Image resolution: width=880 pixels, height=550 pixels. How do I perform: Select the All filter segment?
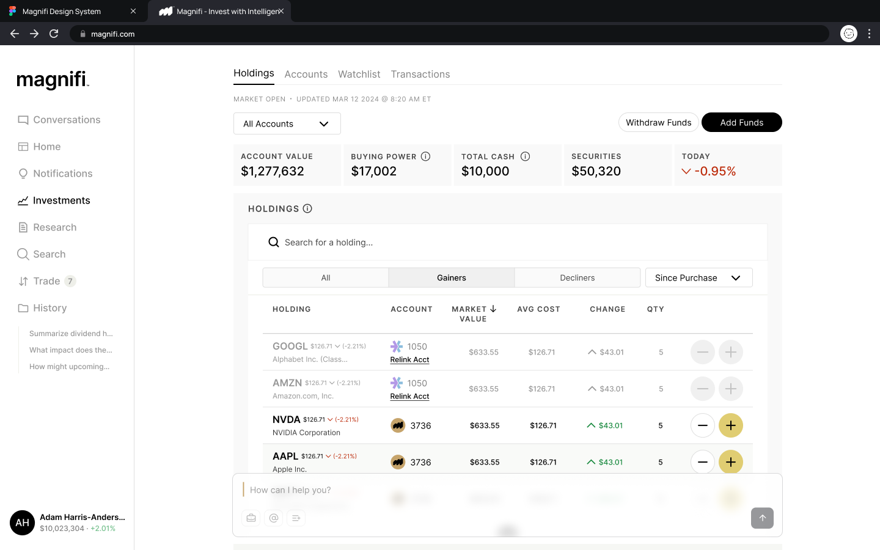pyautogui.click(x=326, y=277)
